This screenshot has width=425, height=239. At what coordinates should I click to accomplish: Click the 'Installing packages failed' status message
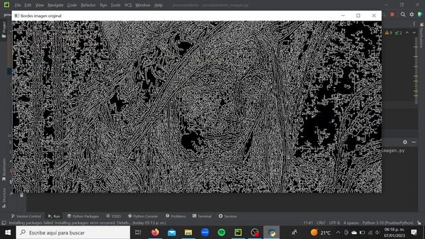point(87,223)
